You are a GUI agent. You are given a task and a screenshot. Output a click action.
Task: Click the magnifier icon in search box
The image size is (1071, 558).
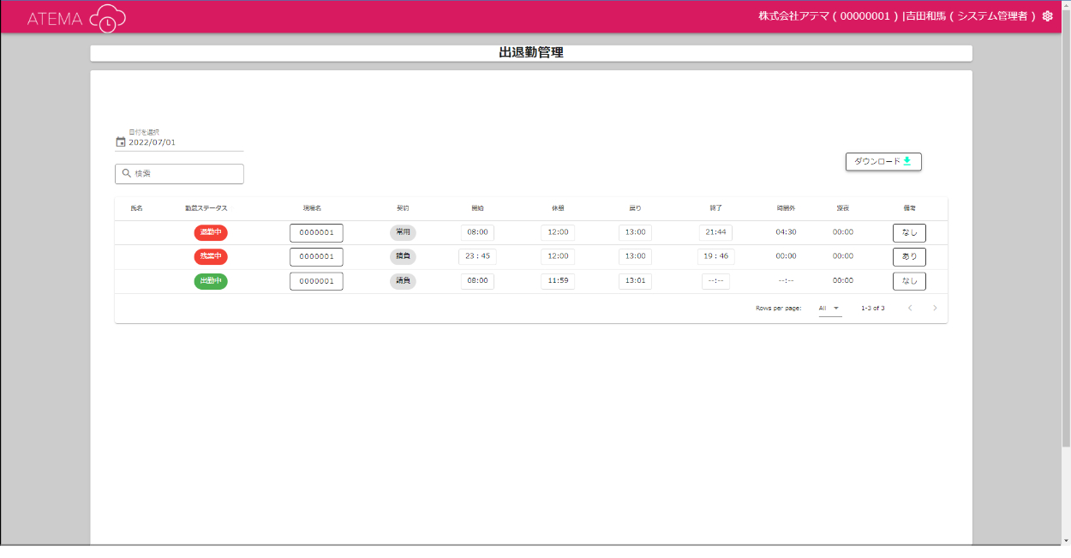(126, 173)
